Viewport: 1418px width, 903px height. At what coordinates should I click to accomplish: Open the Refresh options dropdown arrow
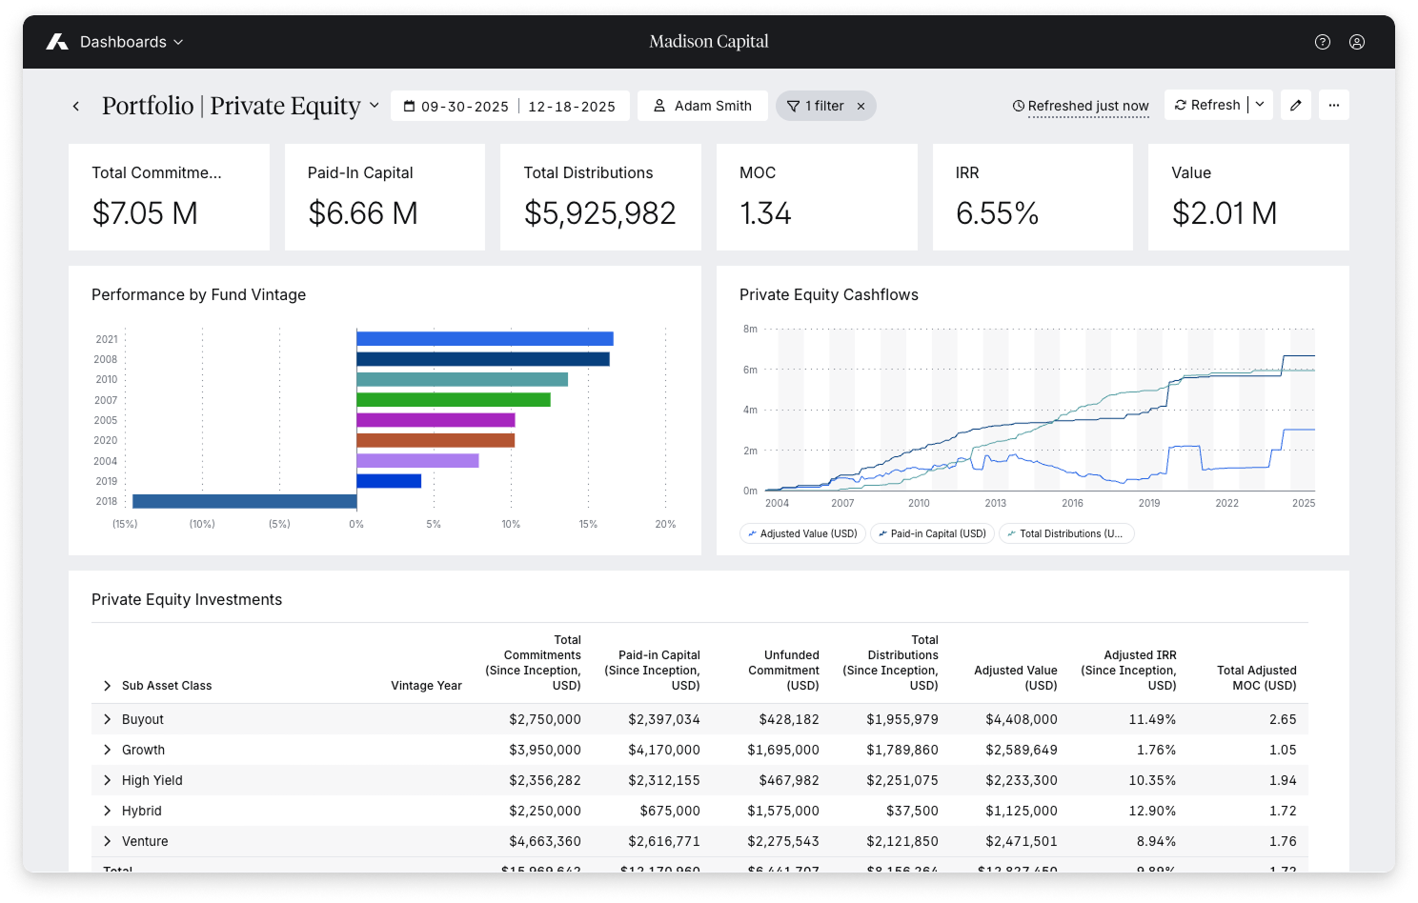[x=1260, y=105]
